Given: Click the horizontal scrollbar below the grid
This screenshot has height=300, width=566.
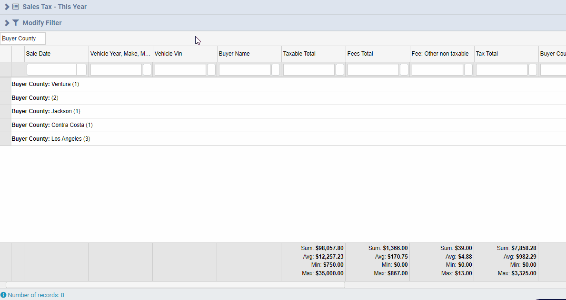Looking at the screenshot, I should click(175, 285).
